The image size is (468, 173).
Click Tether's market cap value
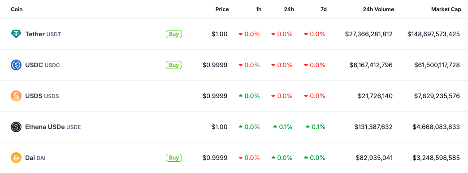tap(433, 34)
